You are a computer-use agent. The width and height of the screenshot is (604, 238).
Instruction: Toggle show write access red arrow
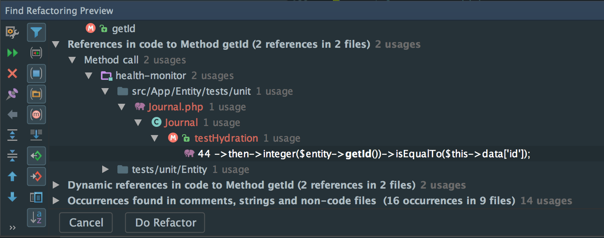[36, 177]
